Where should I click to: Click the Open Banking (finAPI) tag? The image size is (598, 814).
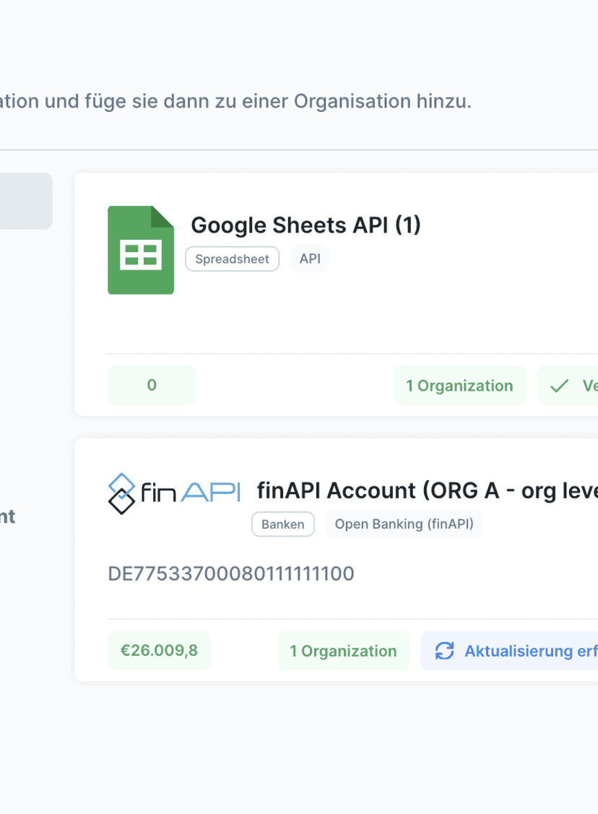404,524
